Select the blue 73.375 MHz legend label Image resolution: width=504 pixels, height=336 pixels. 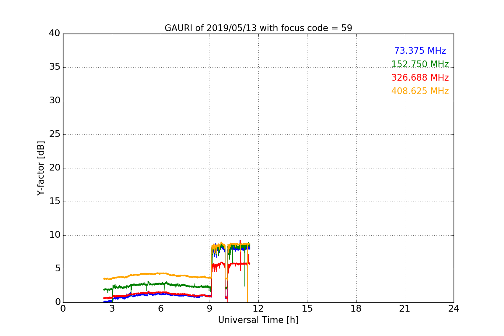420,51
